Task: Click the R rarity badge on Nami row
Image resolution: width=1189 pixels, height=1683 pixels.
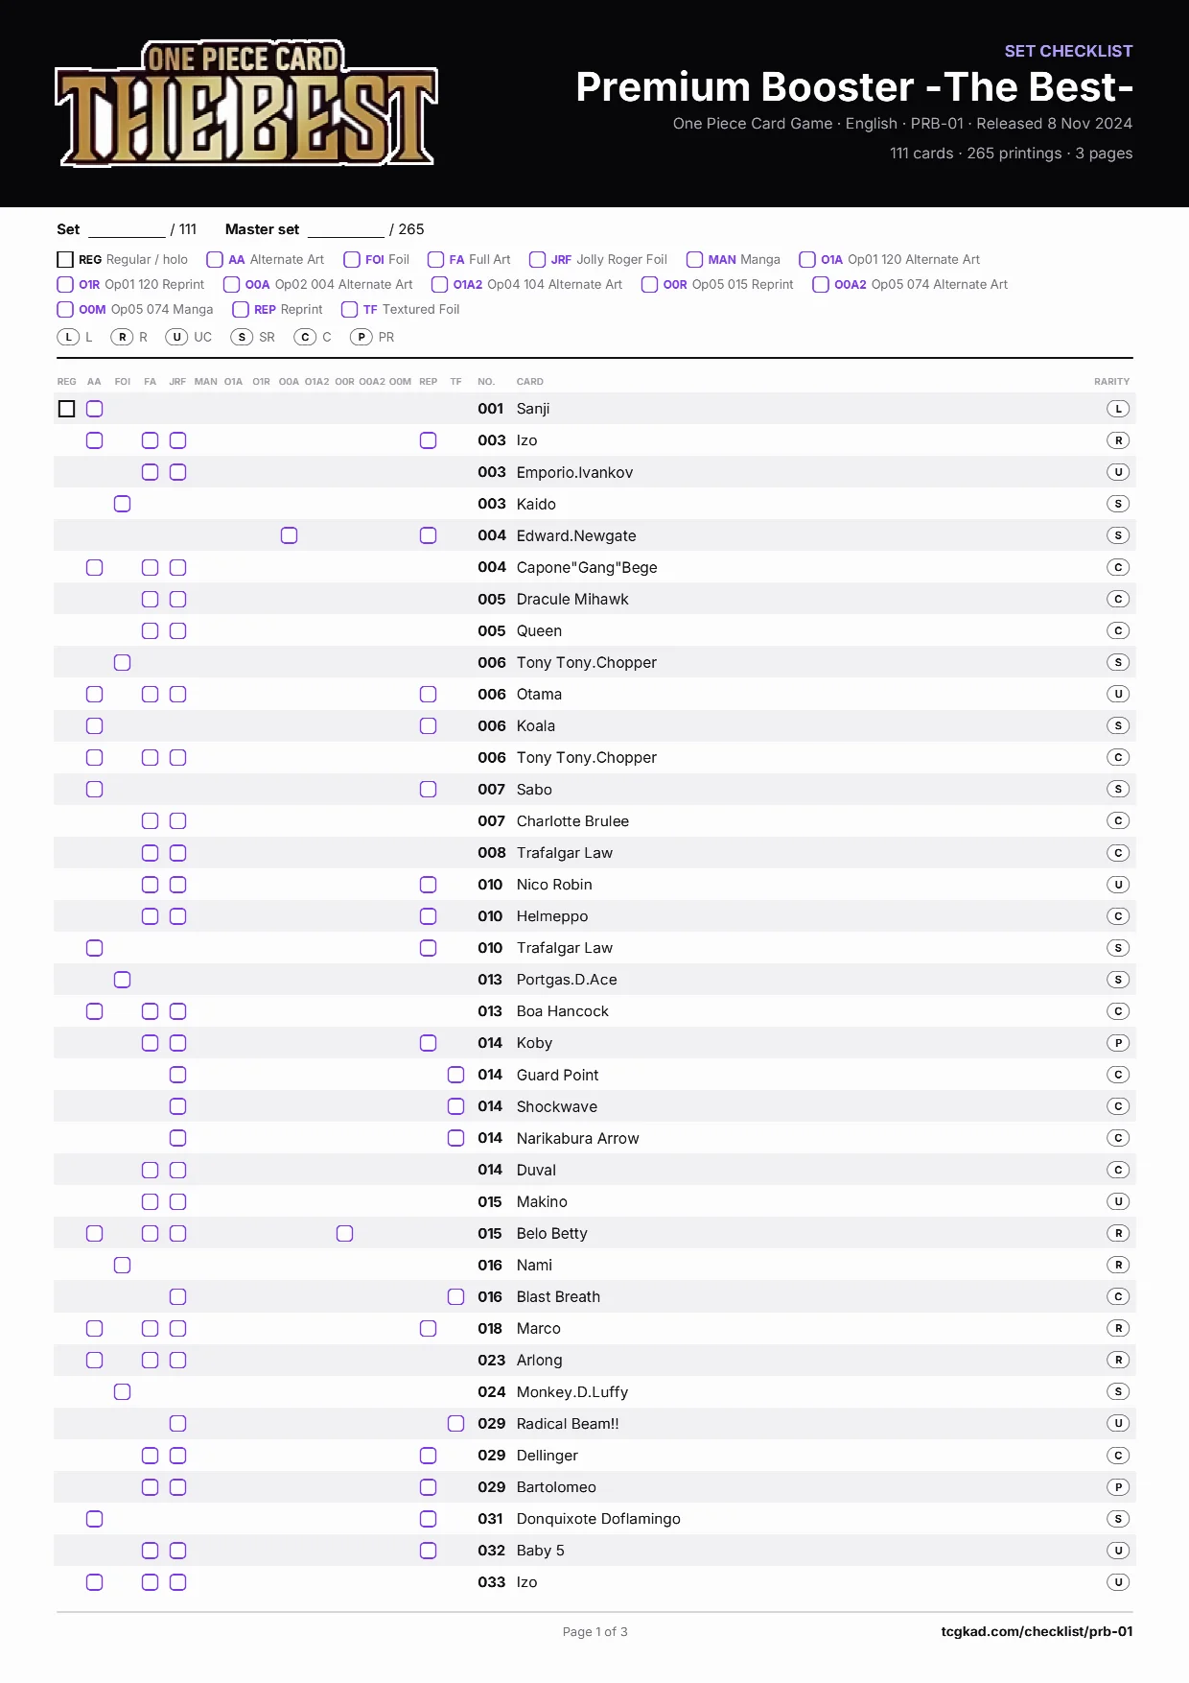Action: point(1118,1265)
